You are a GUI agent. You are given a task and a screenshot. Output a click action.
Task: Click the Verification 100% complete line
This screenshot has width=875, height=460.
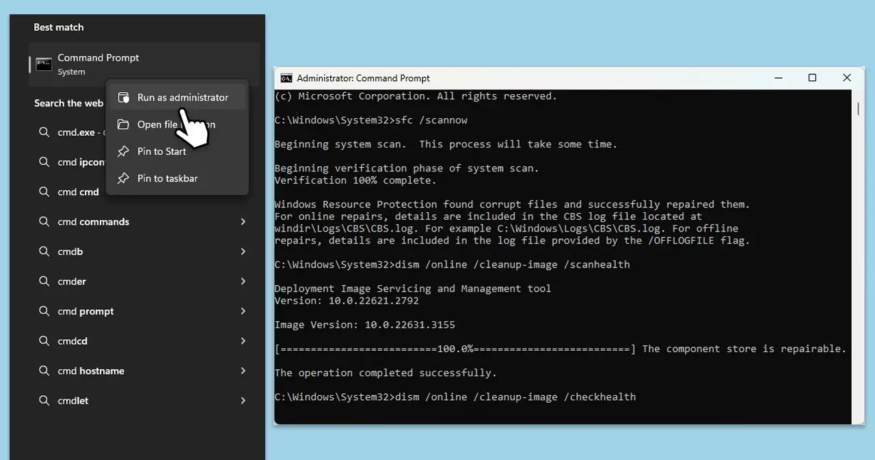click(x=355, y=180)
